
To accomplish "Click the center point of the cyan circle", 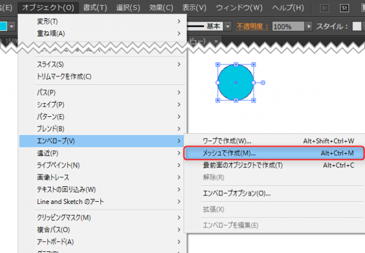I will pyautogui.click(x=236, y=83).
